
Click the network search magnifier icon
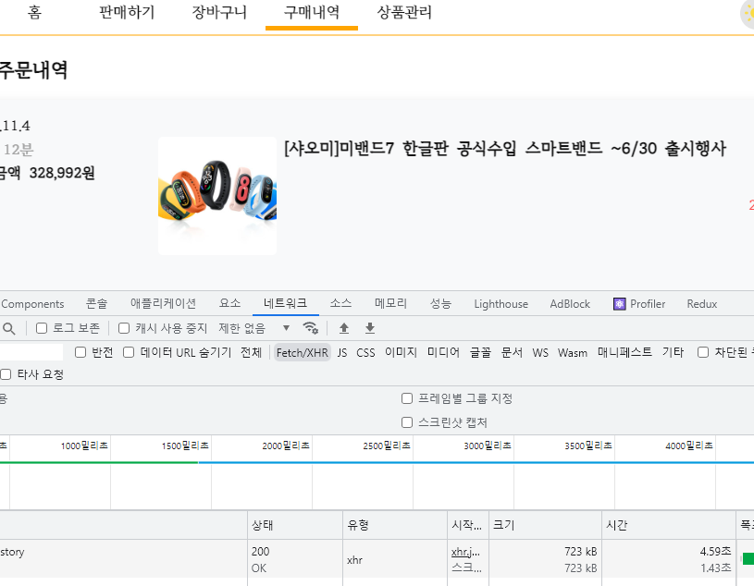pos(9,328)
